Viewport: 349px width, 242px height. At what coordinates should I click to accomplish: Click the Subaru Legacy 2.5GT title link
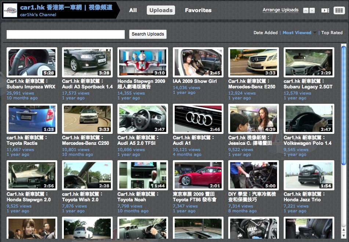click(308, 84)
